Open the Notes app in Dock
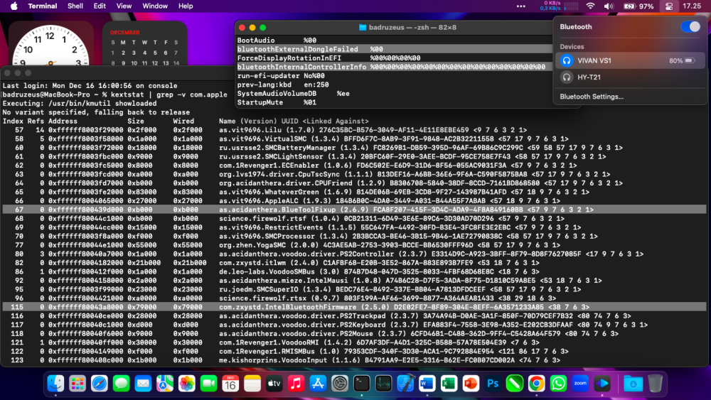 click(252, 384)
